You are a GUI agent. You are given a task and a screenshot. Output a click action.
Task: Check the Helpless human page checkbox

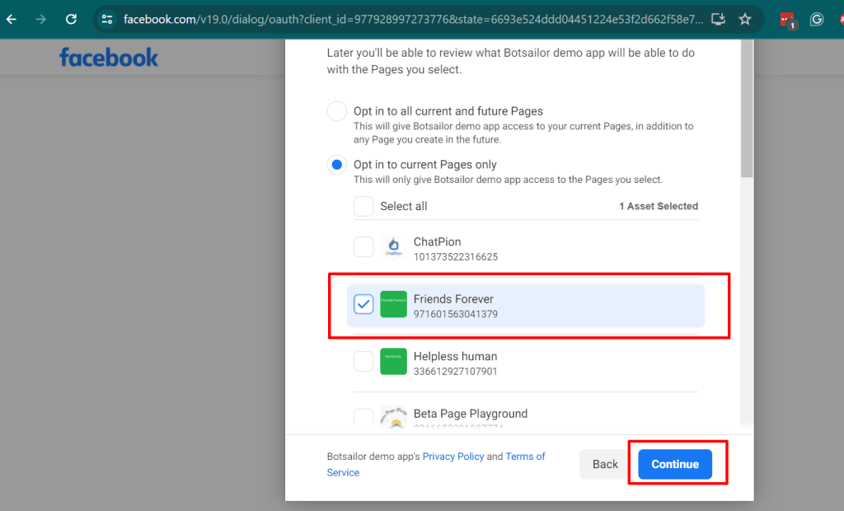(363, 361)
